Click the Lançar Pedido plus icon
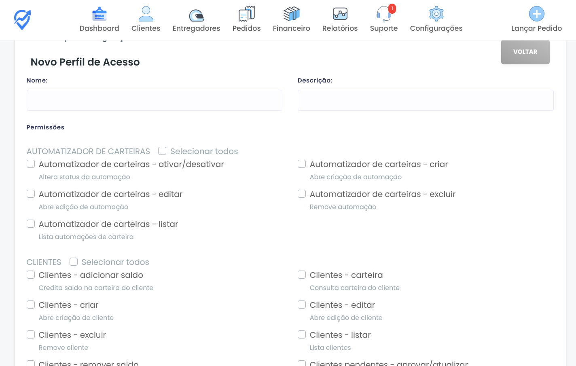576x366 pixels. pyautogui.click(x=536, y=14)
